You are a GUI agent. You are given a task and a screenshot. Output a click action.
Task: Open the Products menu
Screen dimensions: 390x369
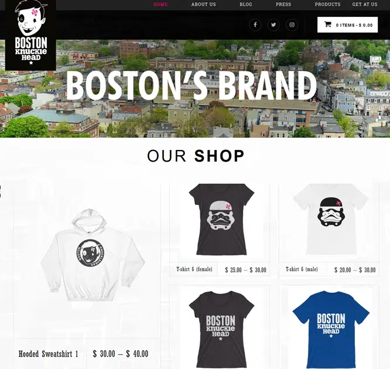pyautogui.click(x=327, y=5)
